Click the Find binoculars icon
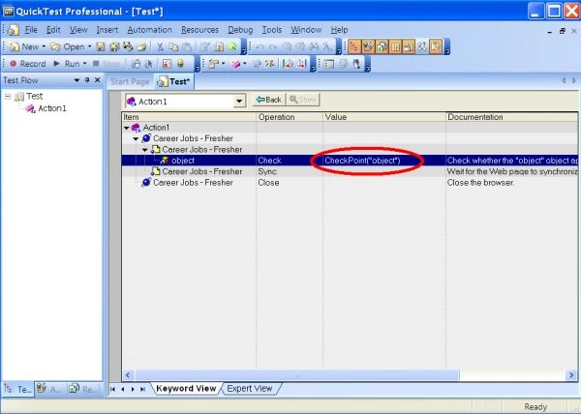Screen dimensions: 581x414 [314, 46]
